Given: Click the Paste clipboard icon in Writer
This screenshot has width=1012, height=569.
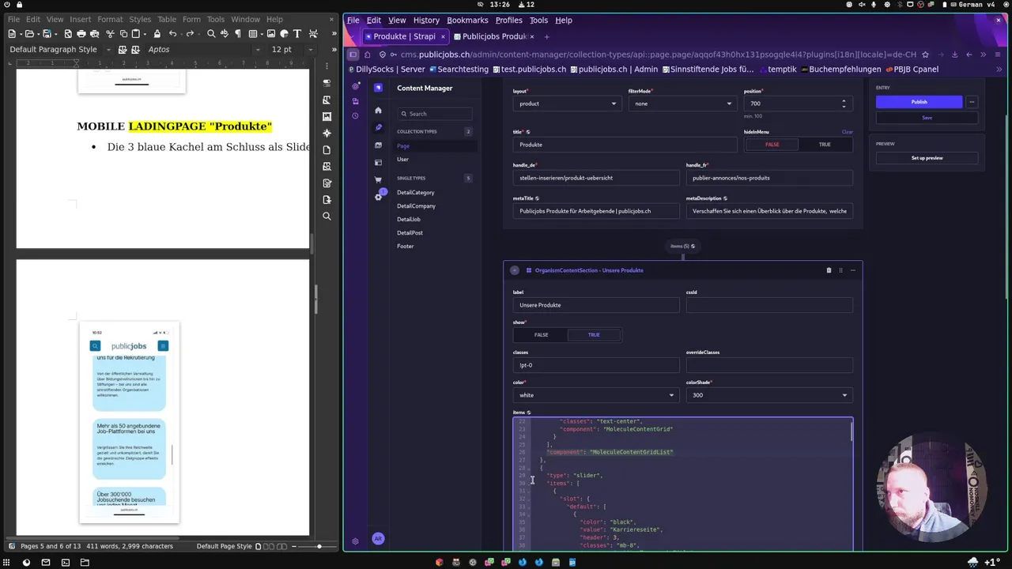Looking at the screenshot, I should (136, 34).
